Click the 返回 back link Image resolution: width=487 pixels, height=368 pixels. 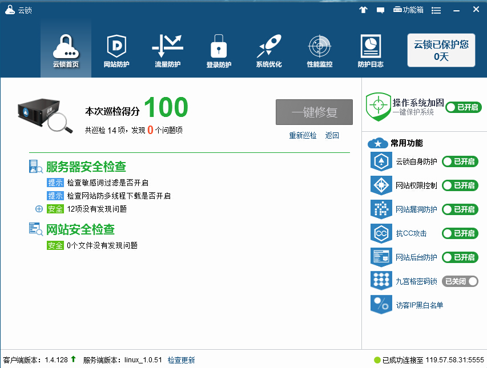(x=332, y=136)
